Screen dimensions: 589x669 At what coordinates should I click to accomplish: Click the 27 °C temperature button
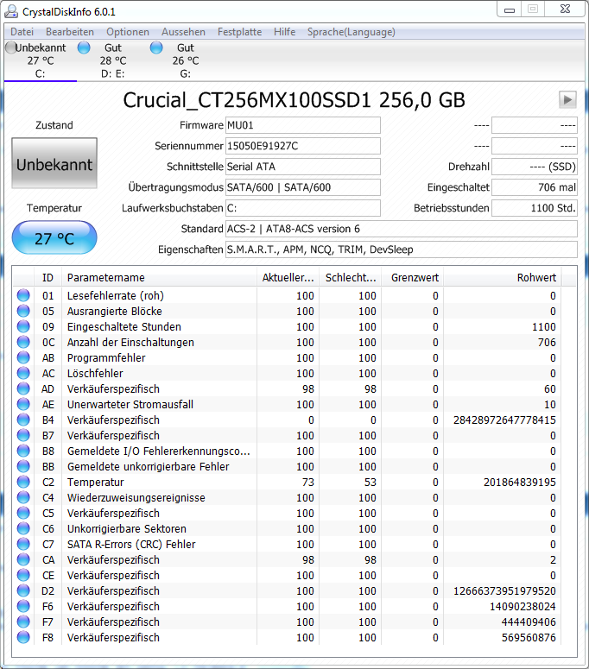pos(54,238)
